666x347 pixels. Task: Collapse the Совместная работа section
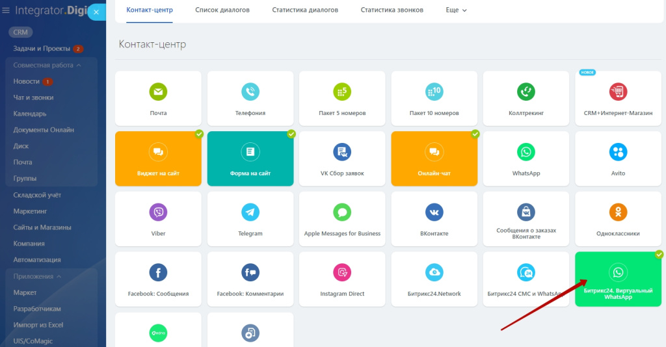[x=79, y=65]
